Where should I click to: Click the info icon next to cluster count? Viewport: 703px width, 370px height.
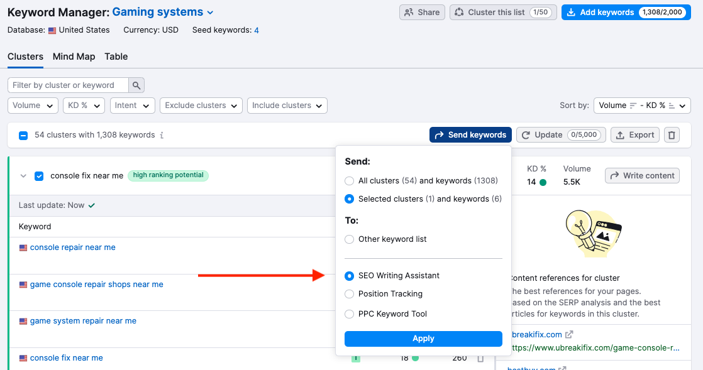click(162, 135)
